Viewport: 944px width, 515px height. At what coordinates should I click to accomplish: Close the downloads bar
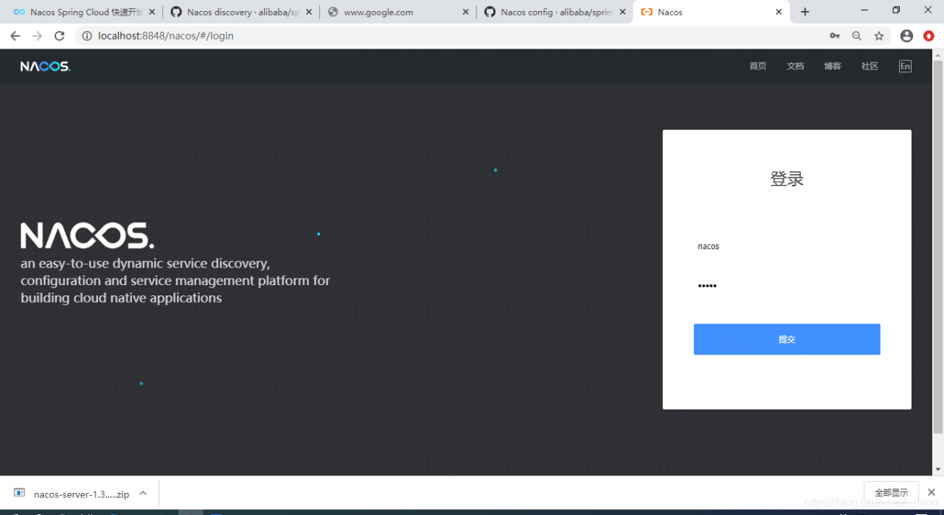pos(931,492)
